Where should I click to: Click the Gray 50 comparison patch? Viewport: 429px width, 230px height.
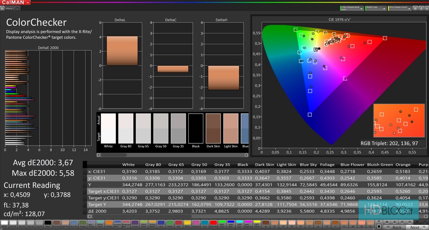[160, 128]
